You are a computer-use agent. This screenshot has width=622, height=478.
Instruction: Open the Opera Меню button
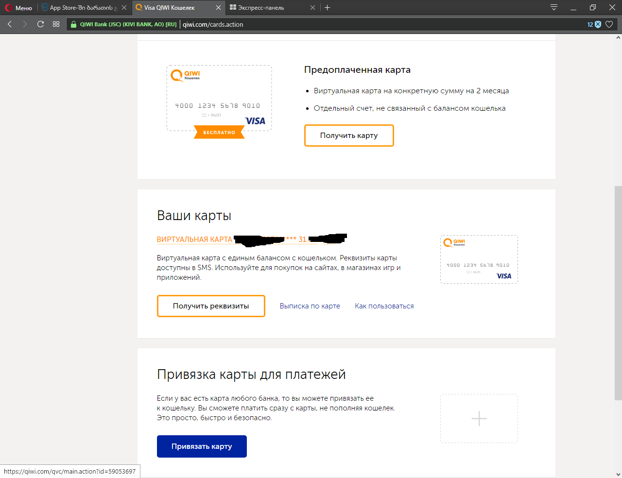coord(18,8)
